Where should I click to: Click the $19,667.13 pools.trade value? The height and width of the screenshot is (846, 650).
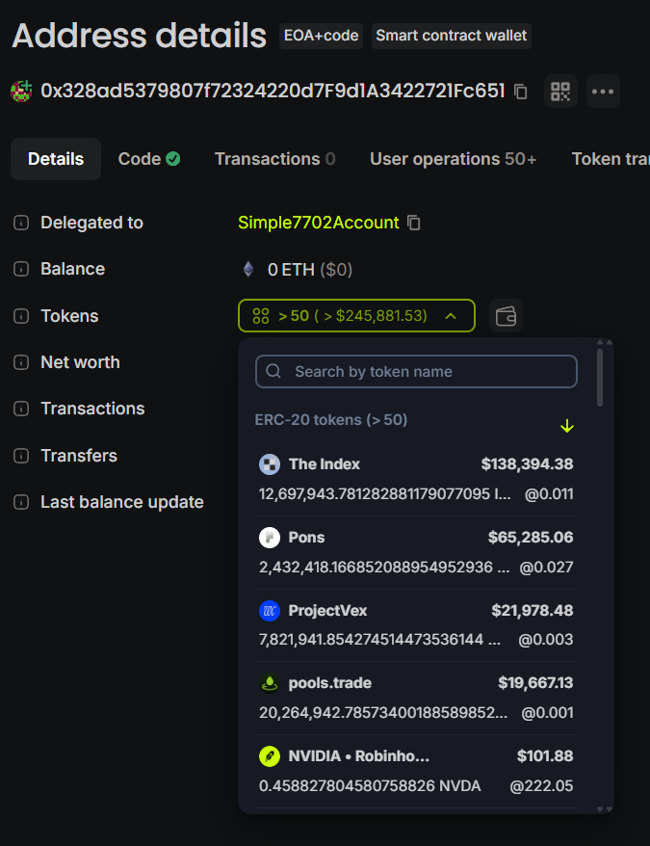click(535, 683)
